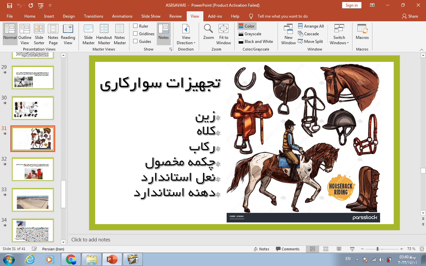Image resolution: width=426 pixels, height=266 pixels.
Task: Open Slide Sorter view
Action: [39, 34]
